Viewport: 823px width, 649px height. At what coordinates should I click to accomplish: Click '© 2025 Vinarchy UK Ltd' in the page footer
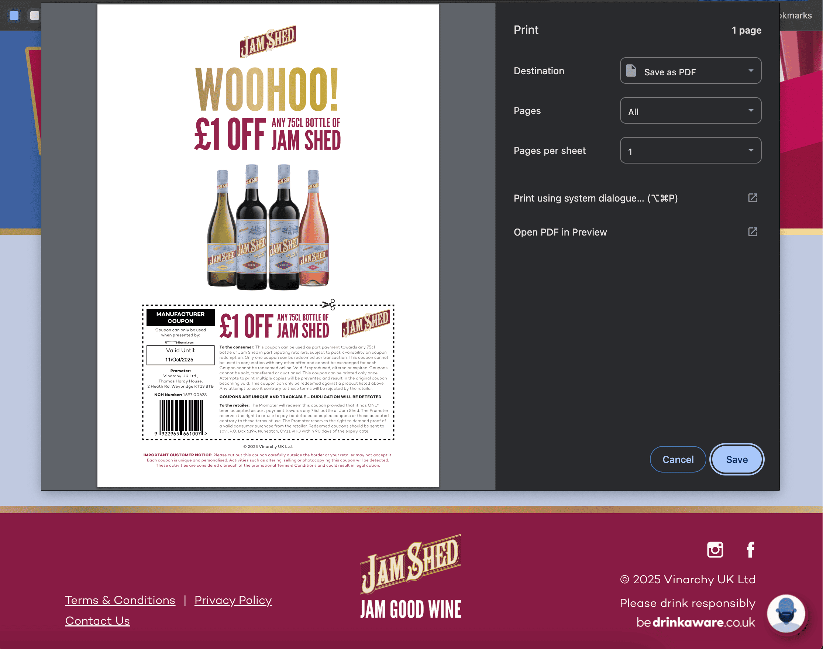coord(688,580)
